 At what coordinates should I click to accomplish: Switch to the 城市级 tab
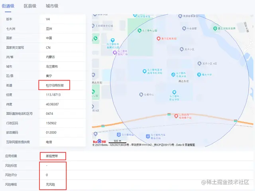[x=52, y=6]
